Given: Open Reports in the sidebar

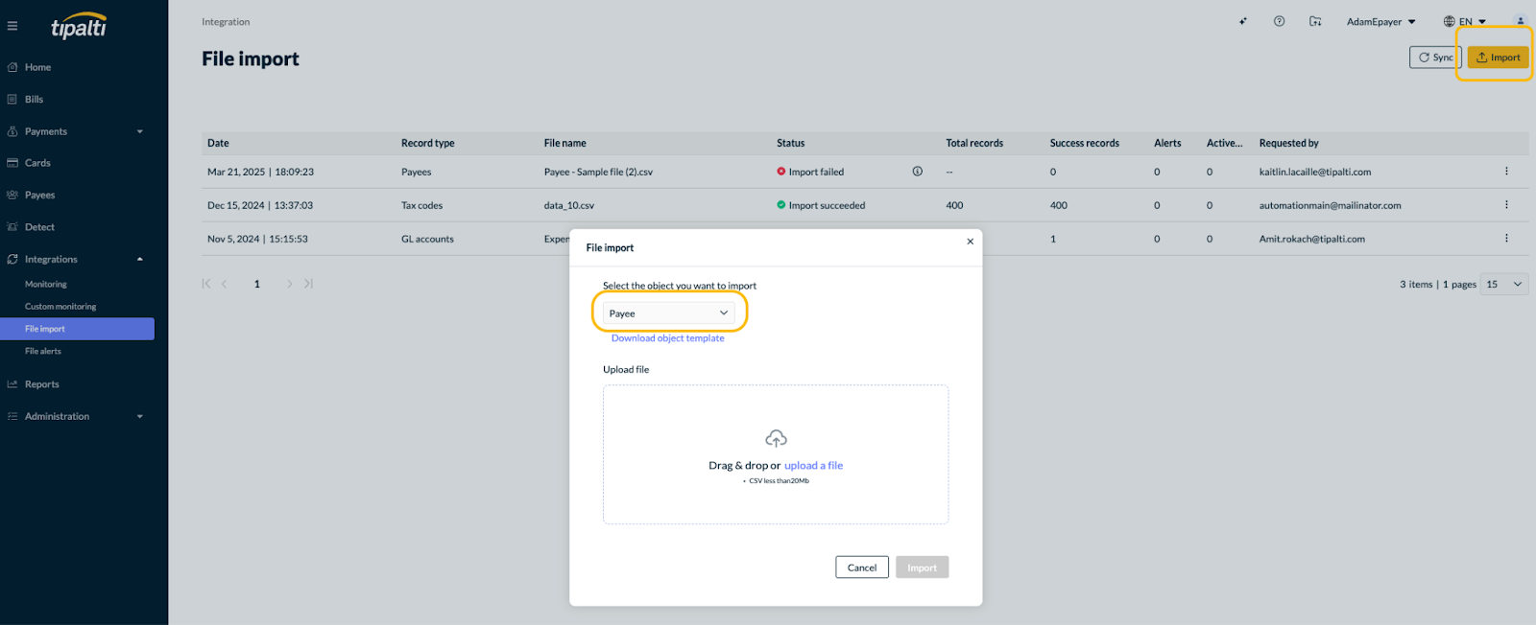Looking at the screenshot, I should pyautogui.click(x=41, y=384).
